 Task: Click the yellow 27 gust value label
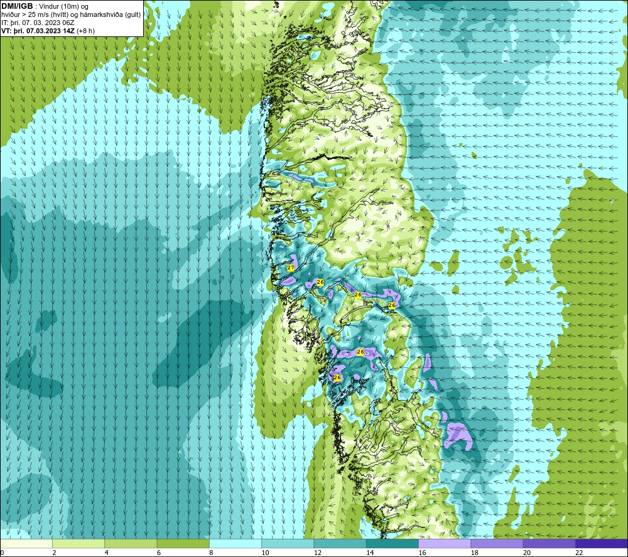click(x=291, y=268)
